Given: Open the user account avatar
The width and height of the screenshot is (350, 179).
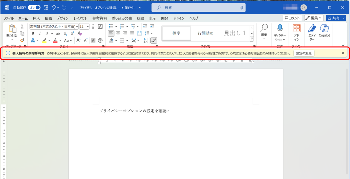Looking at the screenshot, I should click(x=304, y=8).
